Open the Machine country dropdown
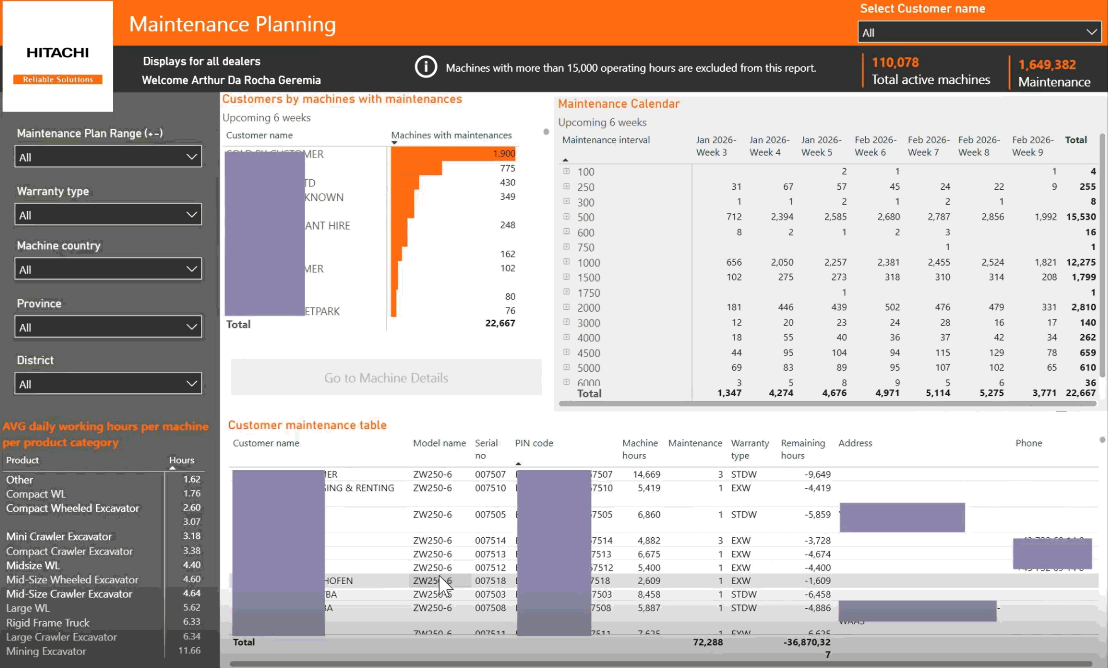Viewport: 1108px width, 668px height. [x=108, y=269]
